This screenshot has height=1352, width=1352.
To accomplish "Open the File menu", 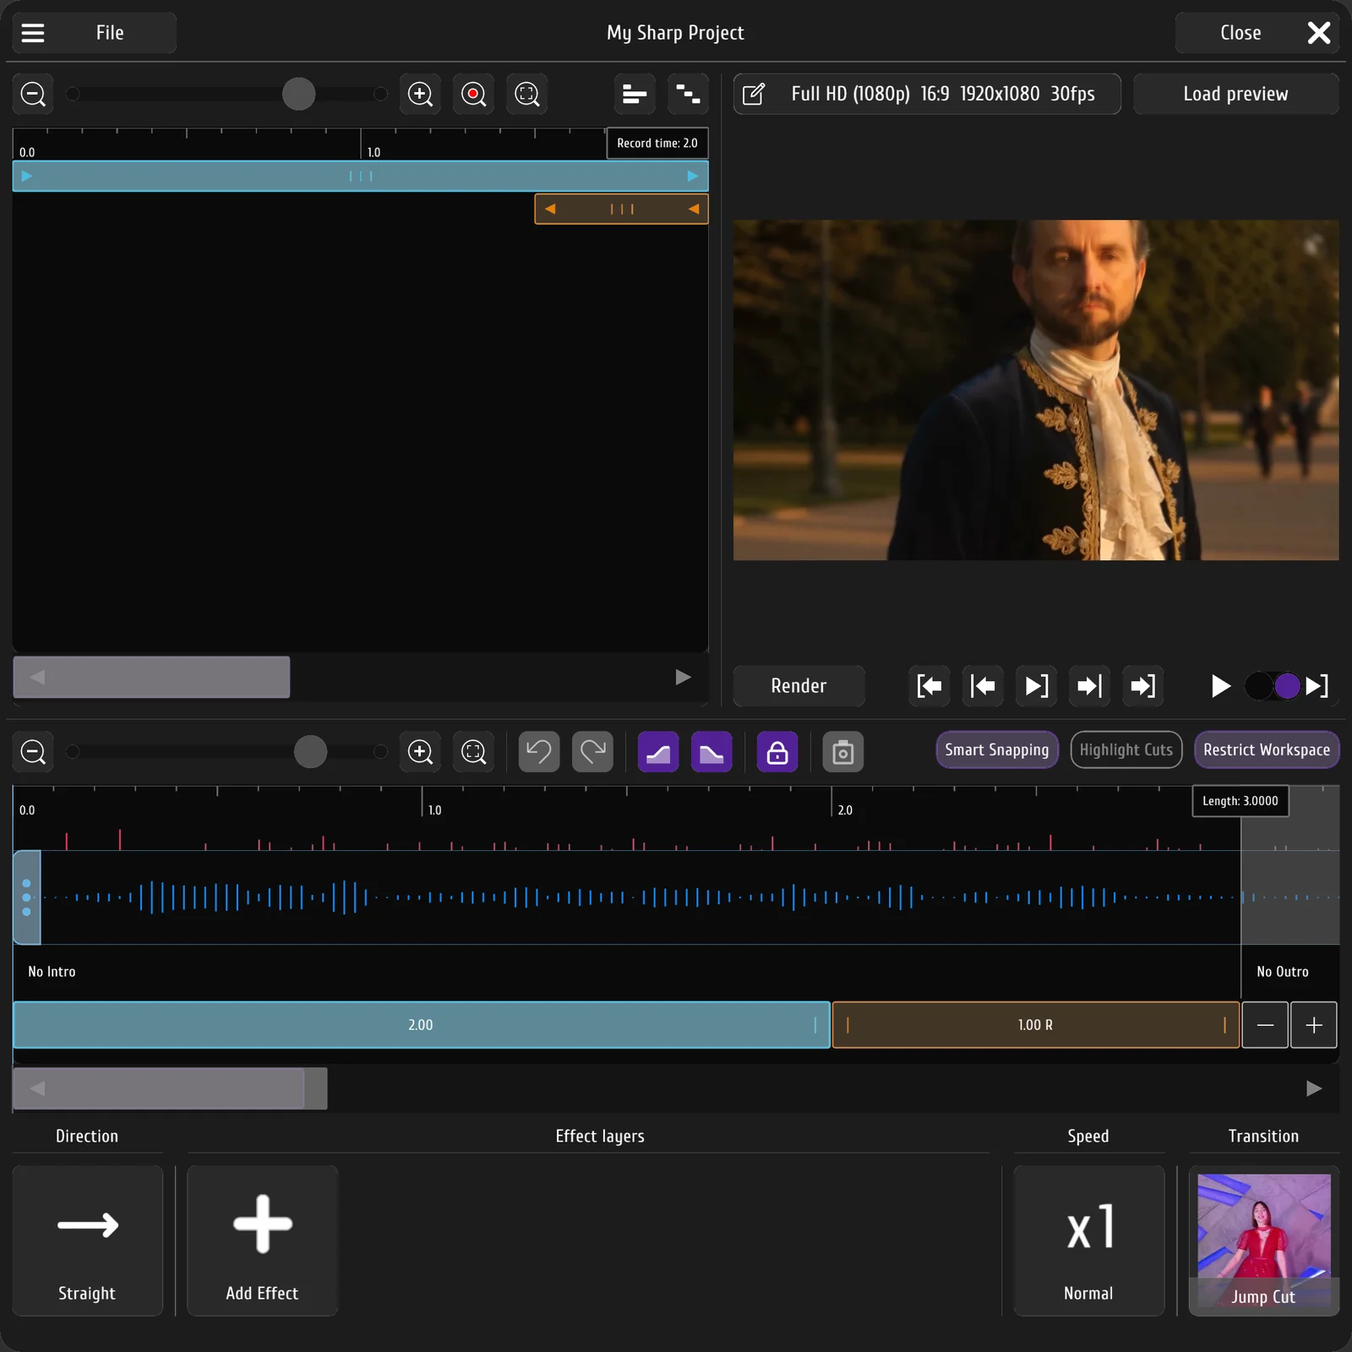I will [x=110, y=33].
